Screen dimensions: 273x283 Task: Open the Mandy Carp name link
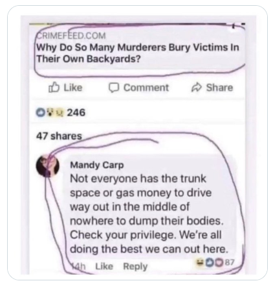97,165
